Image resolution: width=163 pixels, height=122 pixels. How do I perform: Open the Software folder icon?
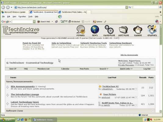[123, 31]
